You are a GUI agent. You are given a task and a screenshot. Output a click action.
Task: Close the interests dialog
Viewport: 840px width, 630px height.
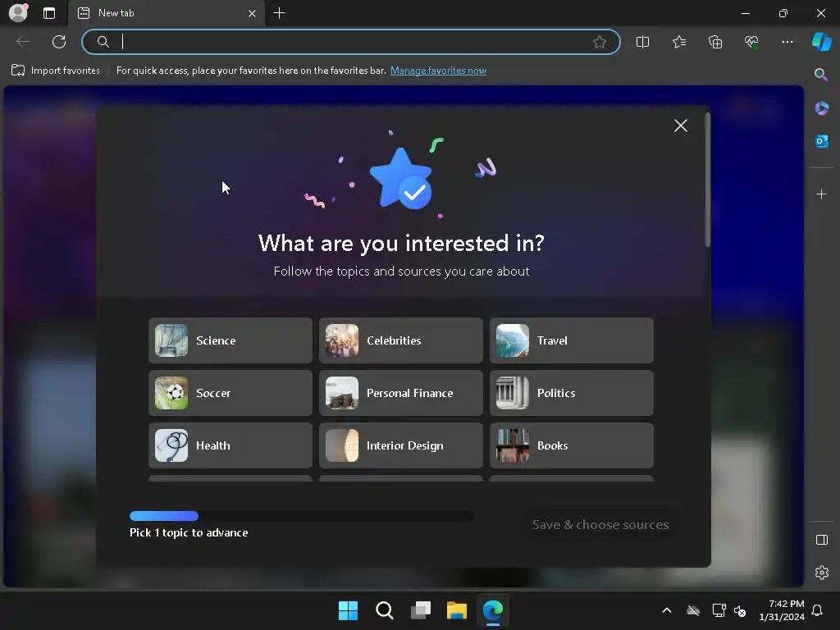[680, 126]
